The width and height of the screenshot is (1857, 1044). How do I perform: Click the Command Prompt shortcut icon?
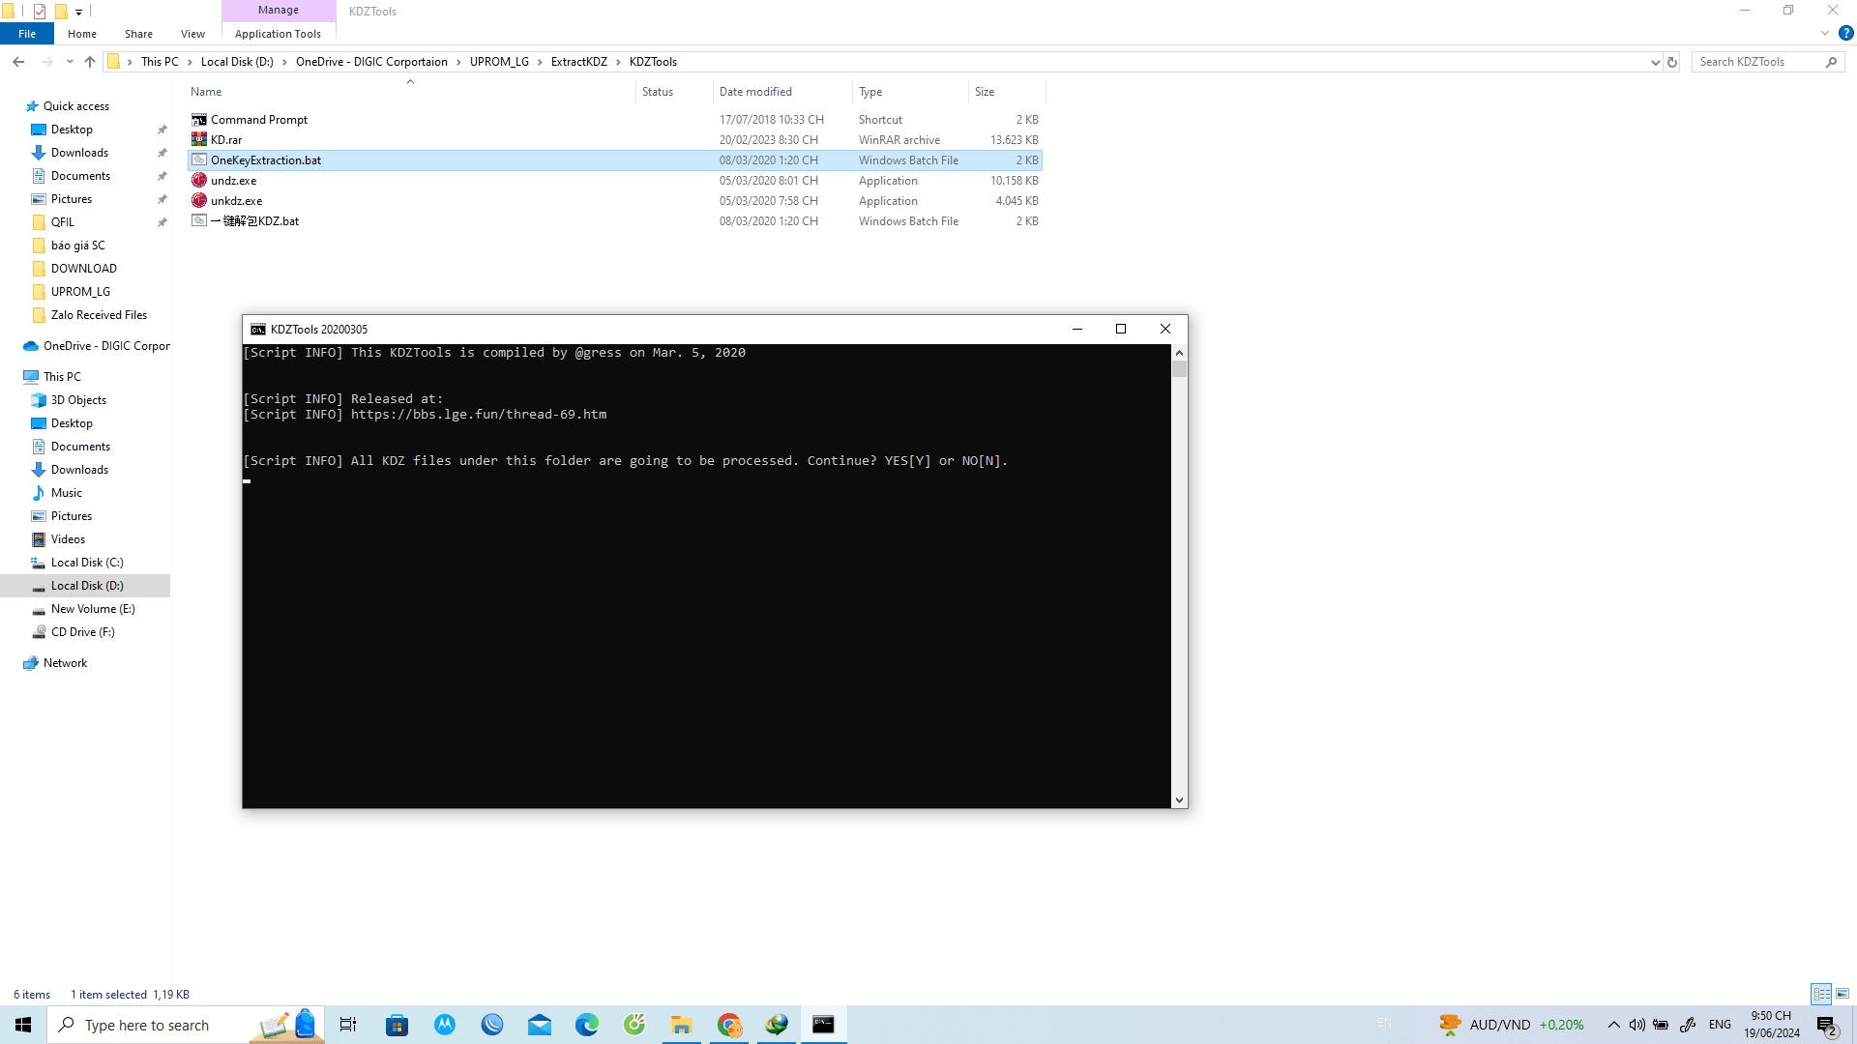click(199, 120)
